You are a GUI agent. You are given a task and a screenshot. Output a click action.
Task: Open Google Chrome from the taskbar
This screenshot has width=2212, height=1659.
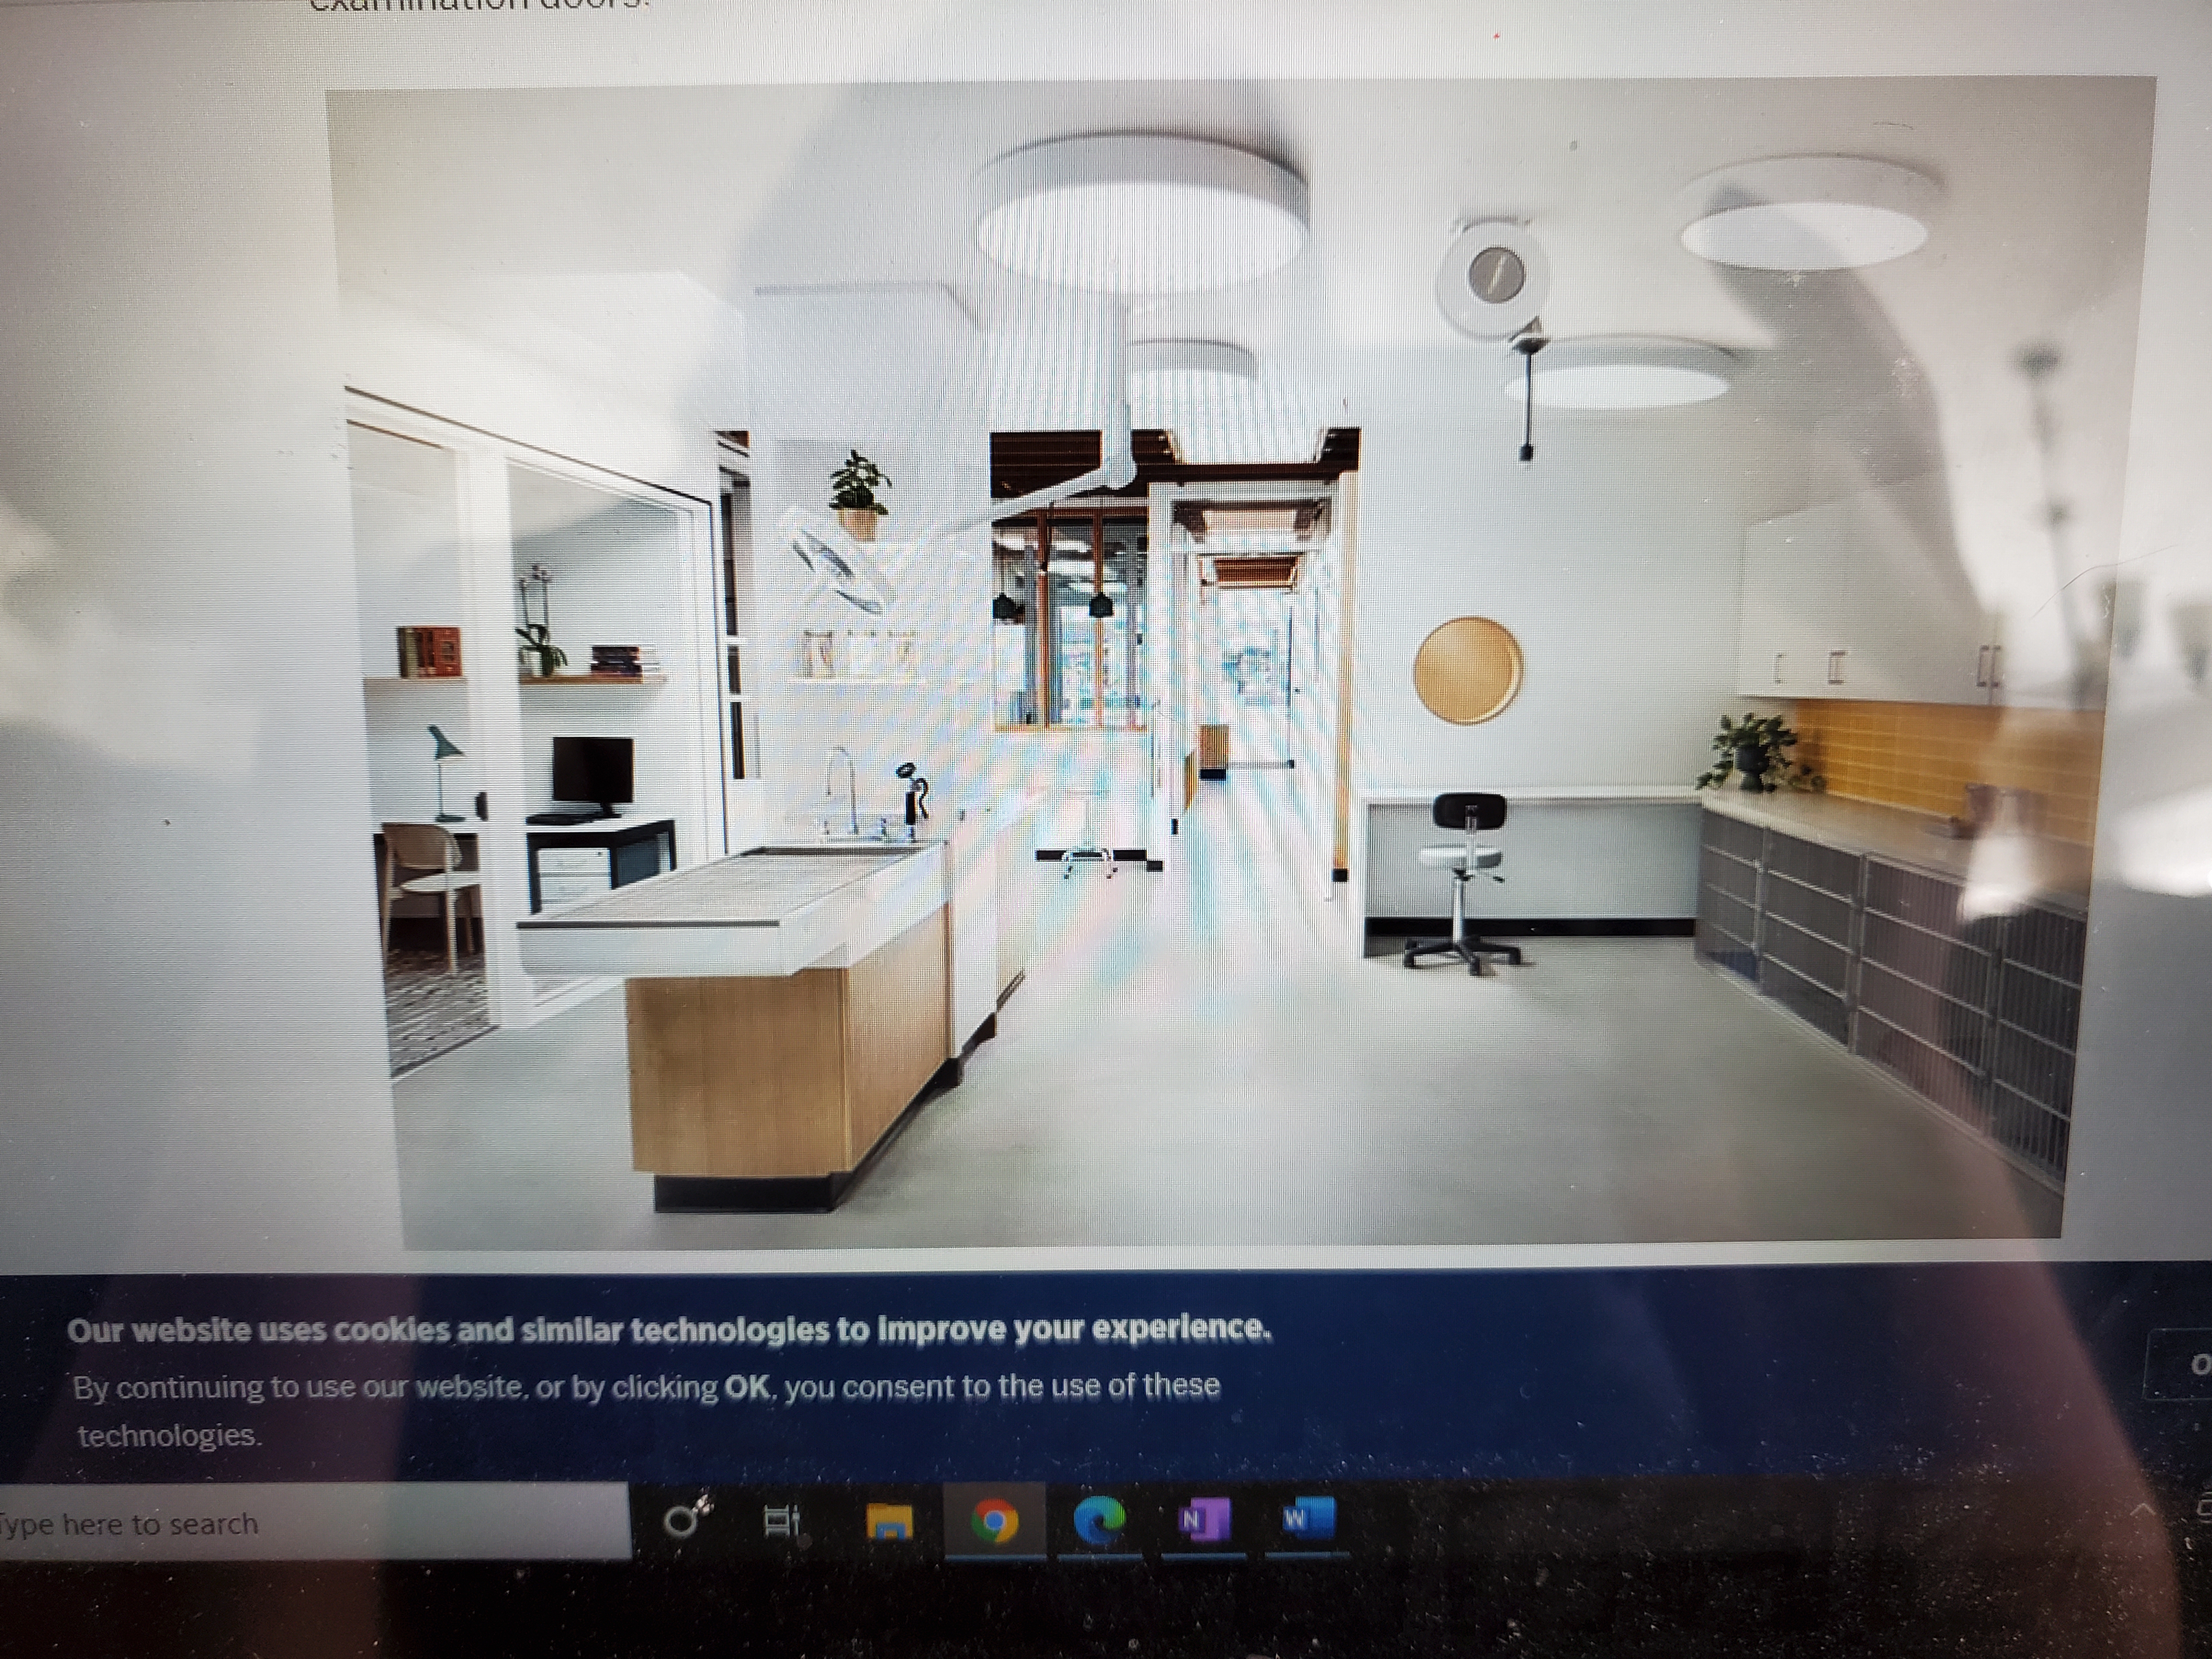(994, 1522)
